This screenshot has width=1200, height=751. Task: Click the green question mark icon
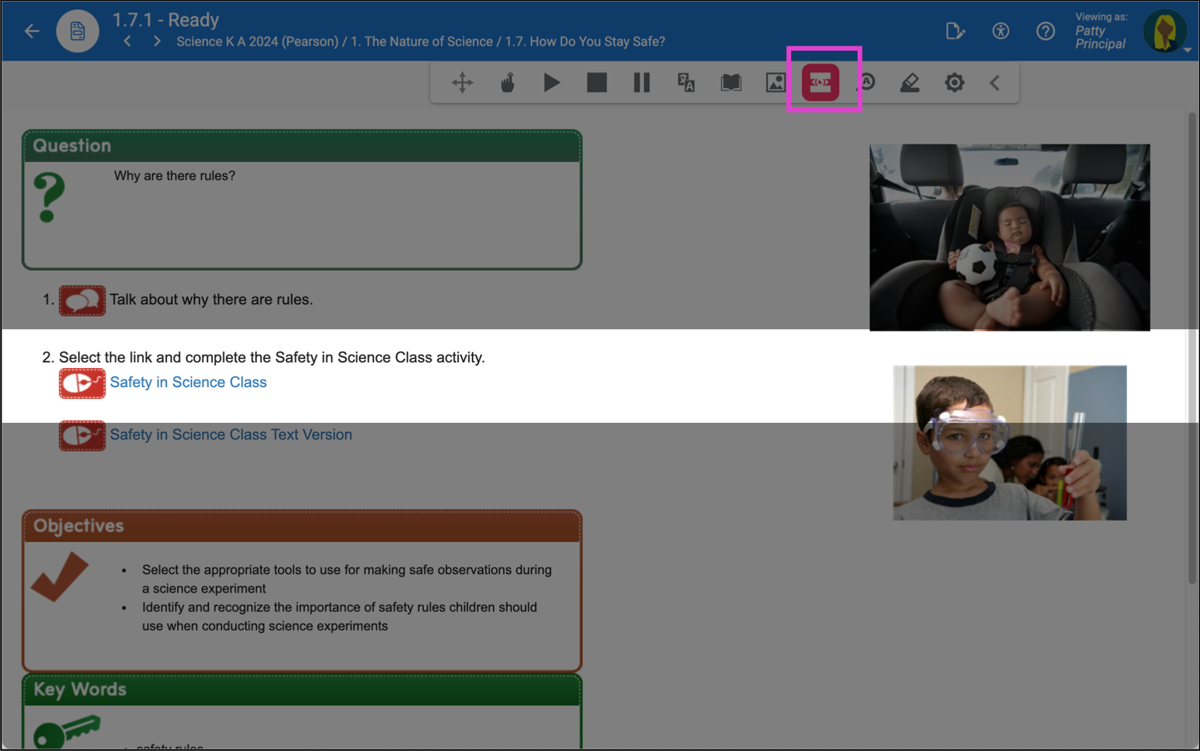[49, 197]
